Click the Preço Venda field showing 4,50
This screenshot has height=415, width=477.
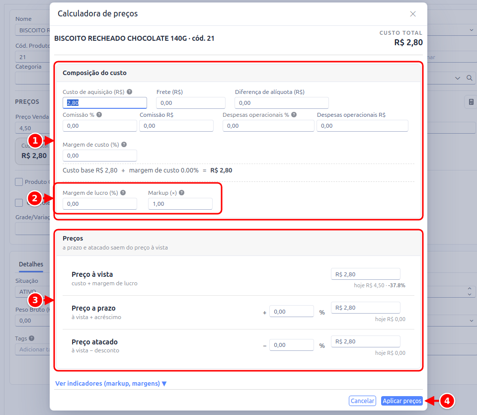click(33, 128)
